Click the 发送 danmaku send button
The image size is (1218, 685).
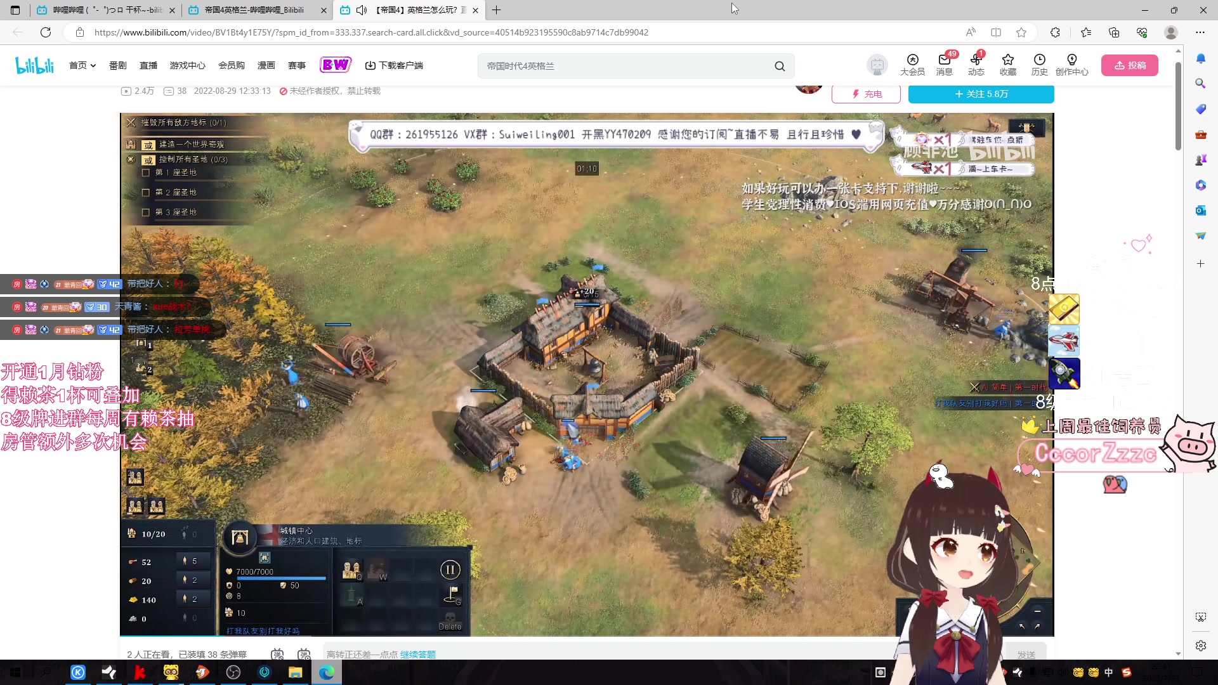[1026, 654]
